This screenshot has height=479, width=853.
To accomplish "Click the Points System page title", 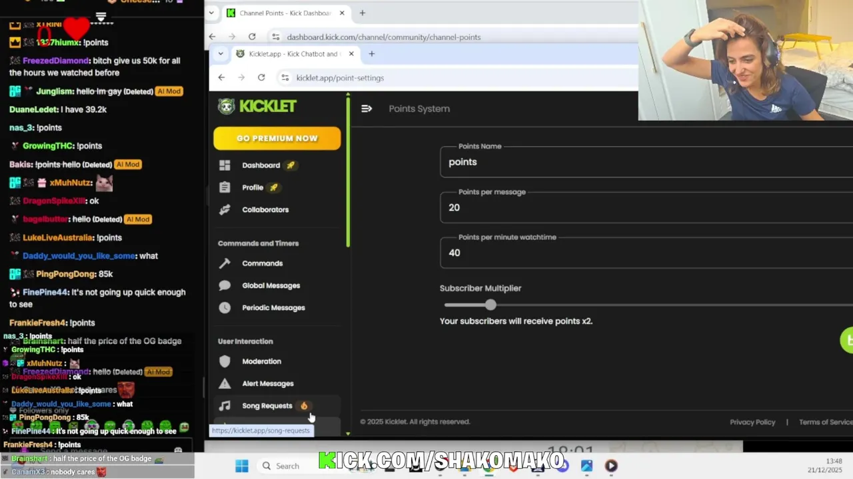I will [419, 108].
